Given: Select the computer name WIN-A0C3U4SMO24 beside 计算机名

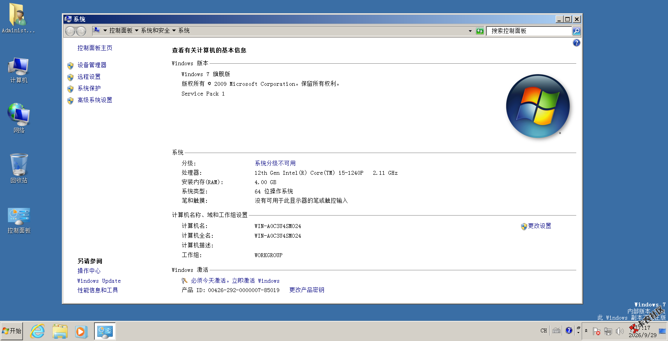Looking at the screenshot, I should point(278,226).
